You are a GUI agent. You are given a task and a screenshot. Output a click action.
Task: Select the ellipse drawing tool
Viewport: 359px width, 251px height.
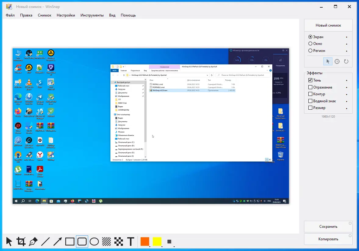[x=94, y=241]
